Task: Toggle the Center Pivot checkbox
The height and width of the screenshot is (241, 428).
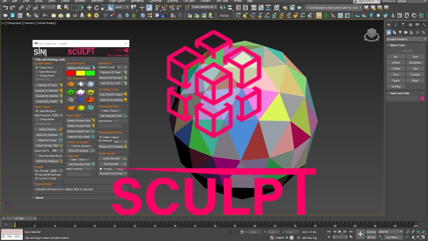Action: 37,68
